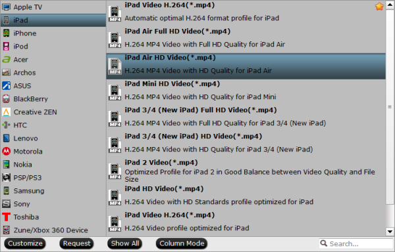Image resolution: width=395 pixels, height=252 pixels.
Task: Click the search magnifier icon
Action: tap(324, 243)
